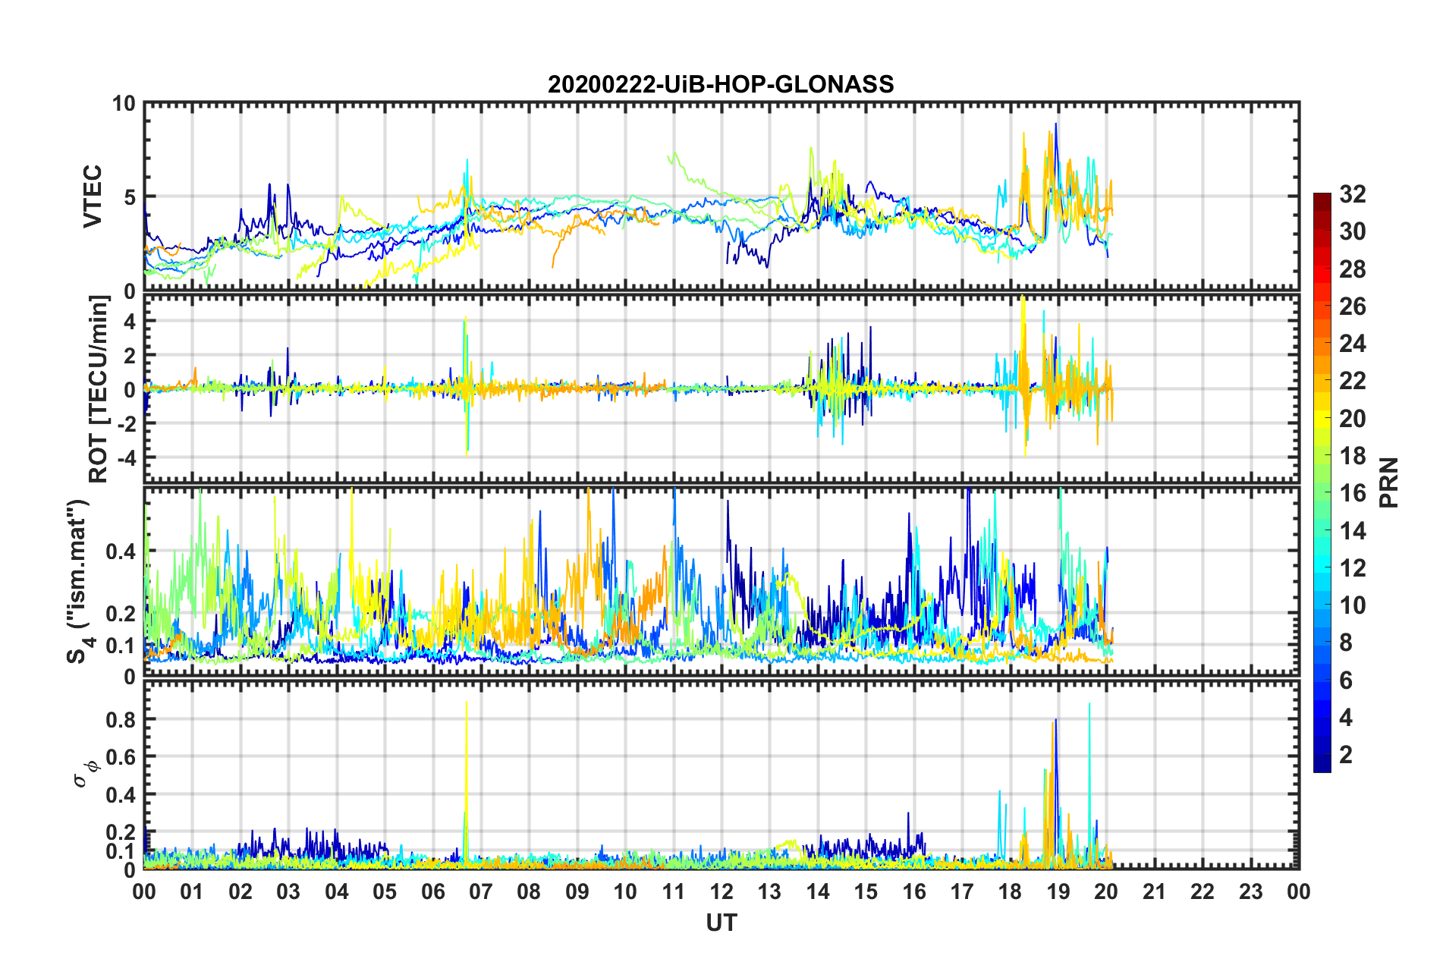Click x-axis tick label 12
1443x965 pixels.
click(721, 891)
